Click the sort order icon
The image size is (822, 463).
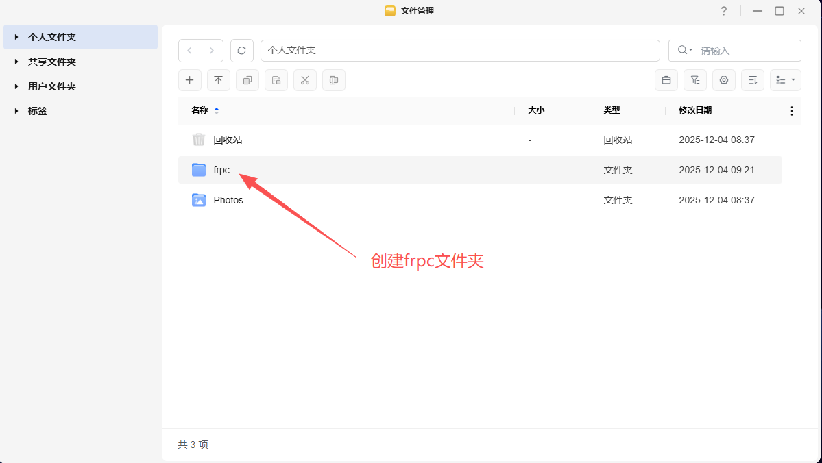tap(752, 80)
